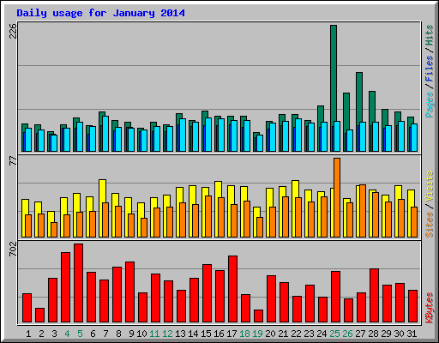Click the red KBytes bar for day 25
439x343 pixels.
tap(336, 297)
